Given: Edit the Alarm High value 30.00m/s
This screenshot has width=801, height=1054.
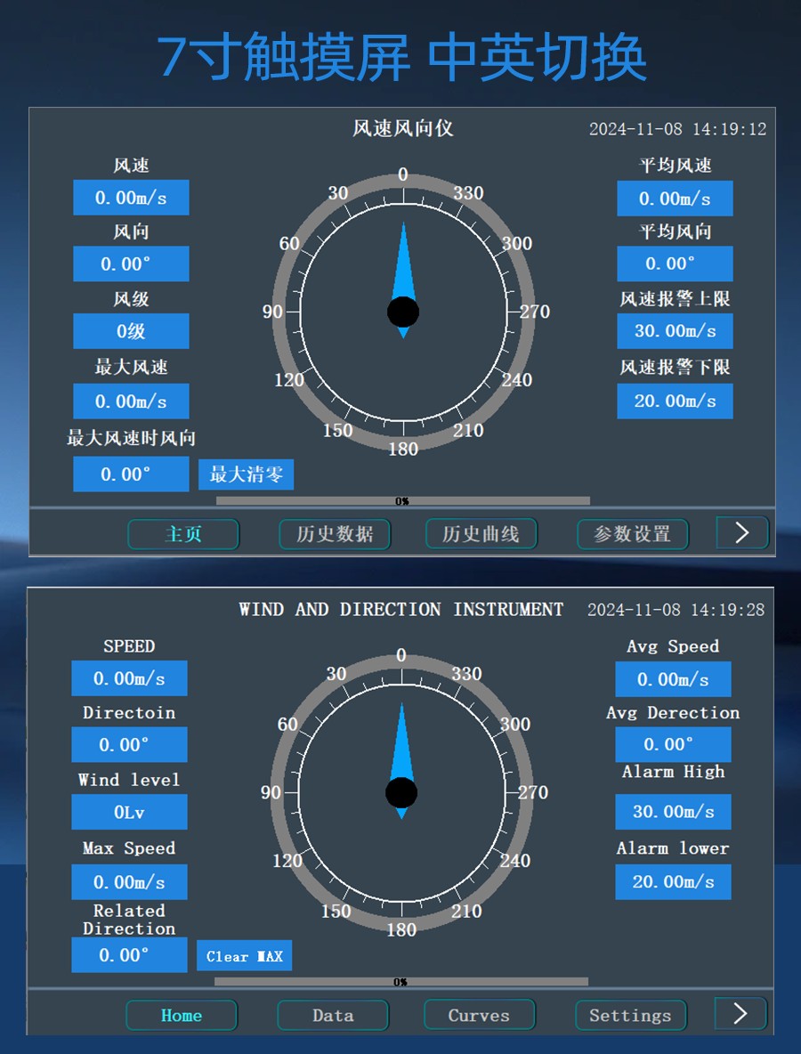Looking at the screenshot, I should [674, 812].
